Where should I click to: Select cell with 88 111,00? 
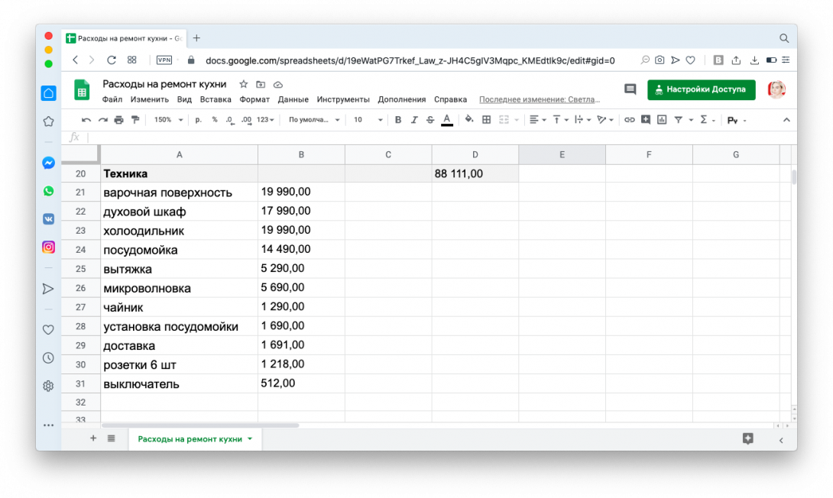point(475,174)
